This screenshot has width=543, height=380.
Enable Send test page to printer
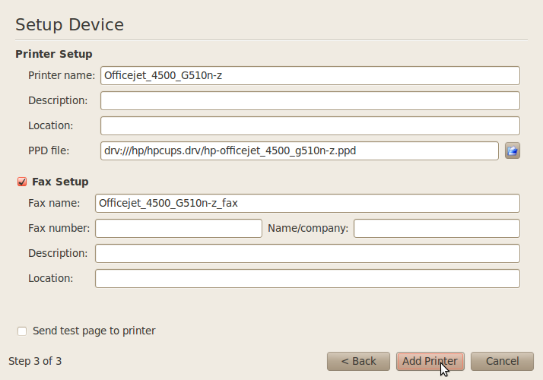point(22,331)
